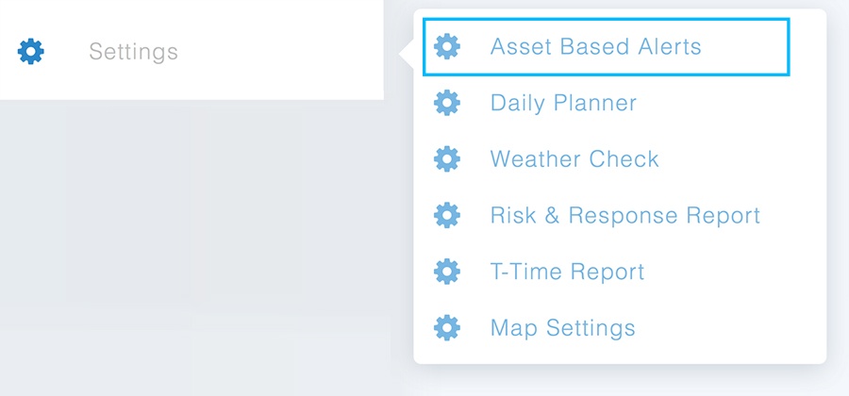Screen dimensions: 849x396
Task: Click the dark blue Settings gear icon
Action: coord(31,52)
